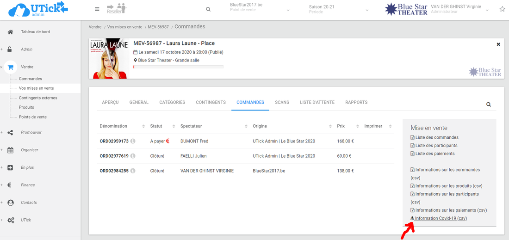Click the favorites star icon
Screen dimensions: 509x240
pos(502,9)
